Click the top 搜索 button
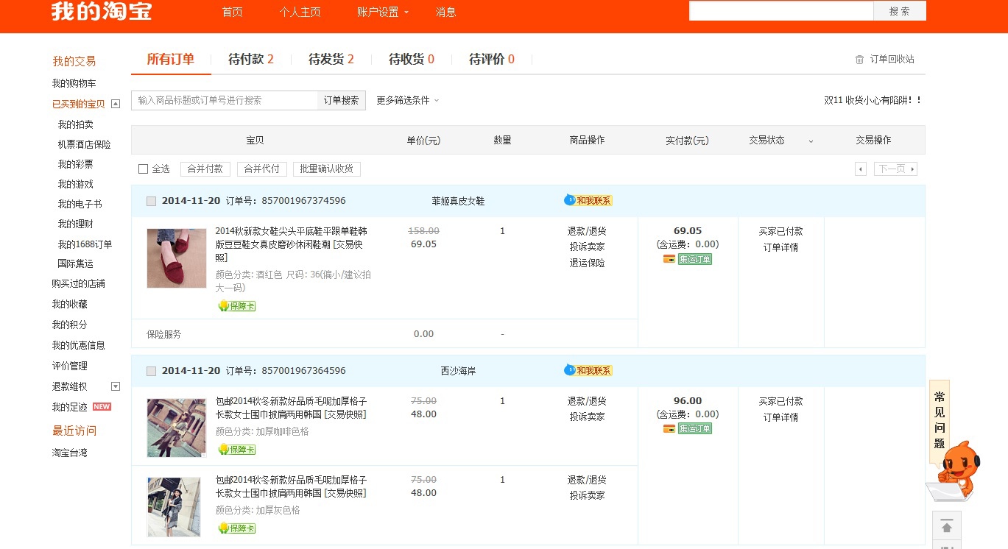The width and height of the screenshot is (1008, 549). tap(900, 11)
